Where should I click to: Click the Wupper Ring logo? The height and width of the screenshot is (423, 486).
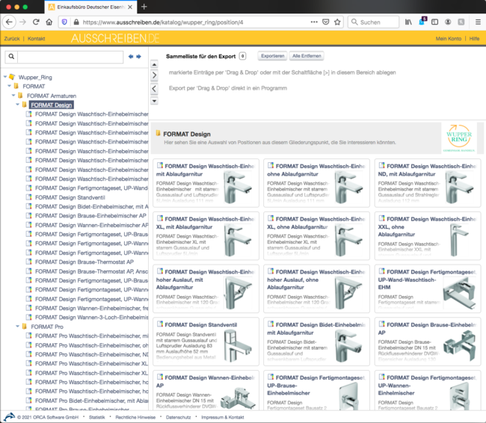click(x=459, y=138)
